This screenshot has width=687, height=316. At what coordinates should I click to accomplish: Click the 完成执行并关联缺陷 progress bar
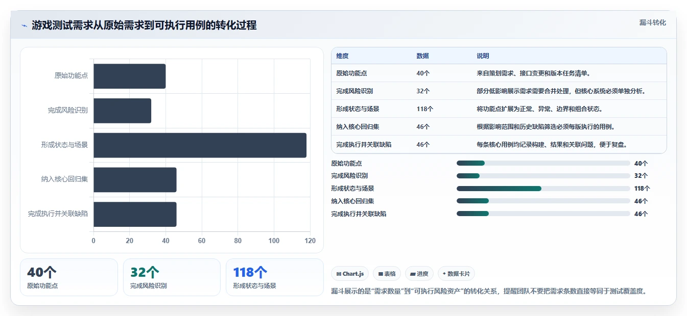543,214
